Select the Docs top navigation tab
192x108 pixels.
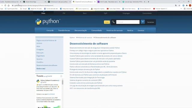click(85, 13)
